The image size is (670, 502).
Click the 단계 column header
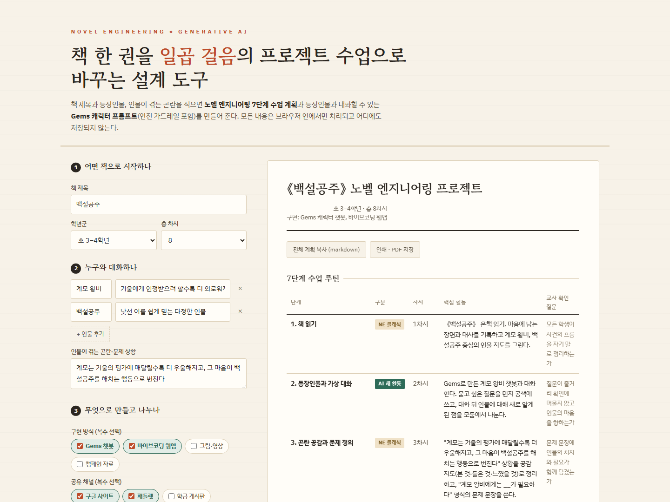tap(296, 303)
